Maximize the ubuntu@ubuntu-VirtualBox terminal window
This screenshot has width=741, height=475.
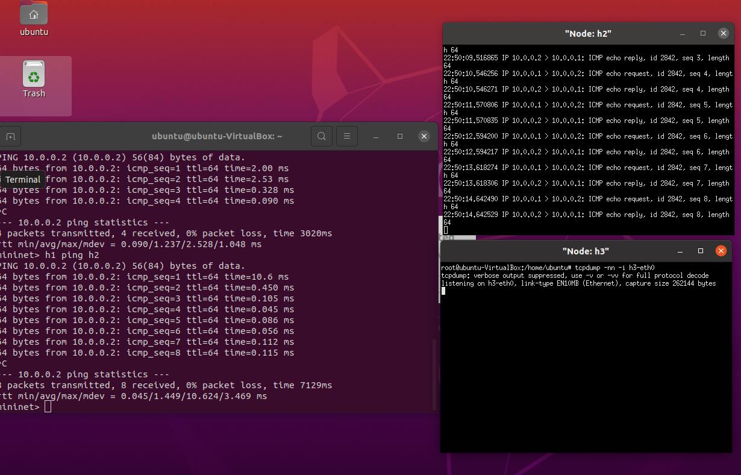(x=400, y=136)
